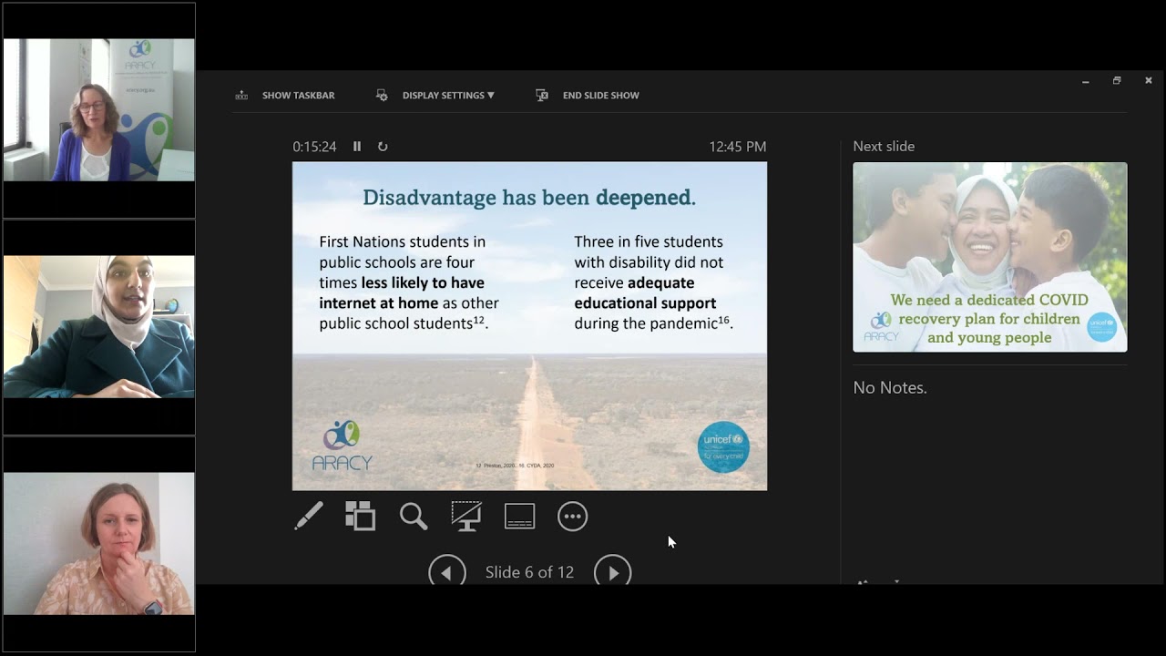Viewport: 1166px width, 656px height.
Task: Select top participant video with ARACY banner
Action: point(98,110)
